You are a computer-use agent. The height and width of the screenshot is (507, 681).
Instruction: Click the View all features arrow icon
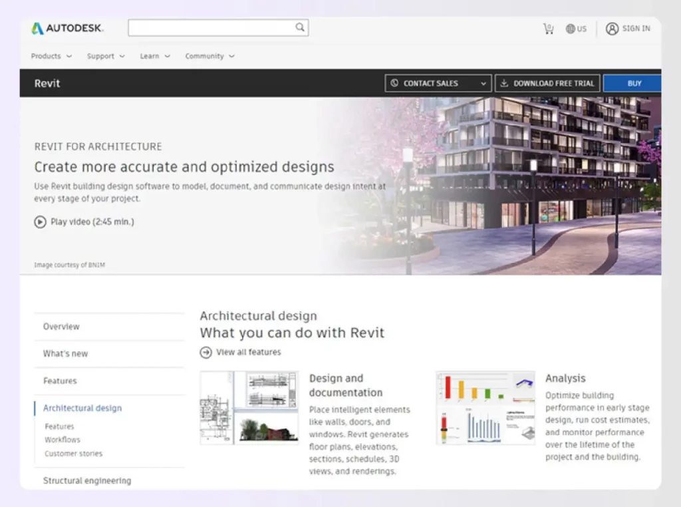206,352
